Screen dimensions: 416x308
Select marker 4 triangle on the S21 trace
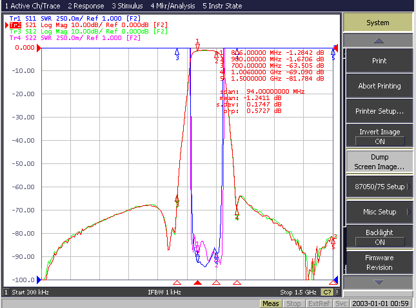(237, 212)
